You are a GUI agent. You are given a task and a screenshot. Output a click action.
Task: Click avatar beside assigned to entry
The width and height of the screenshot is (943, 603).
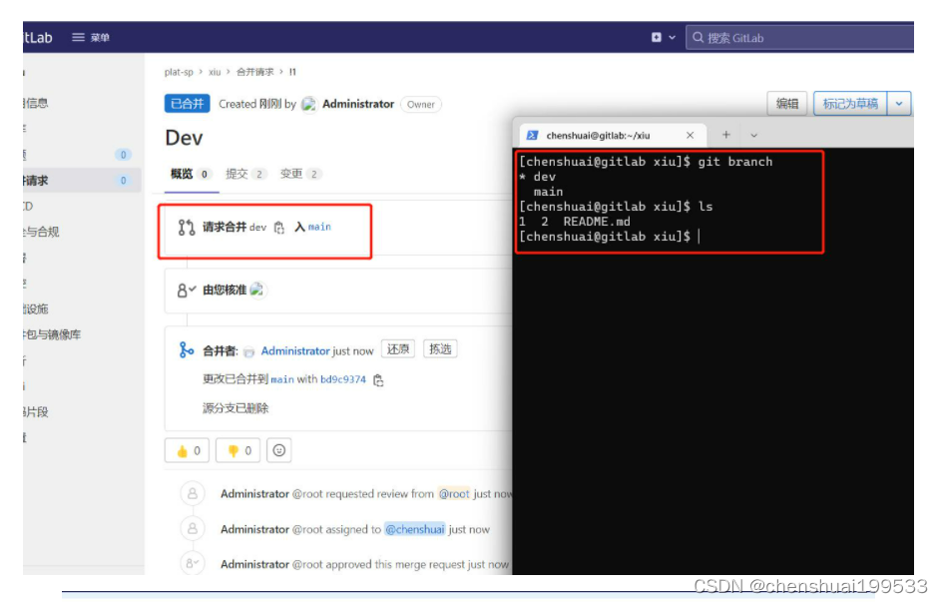tap(193, 529)
